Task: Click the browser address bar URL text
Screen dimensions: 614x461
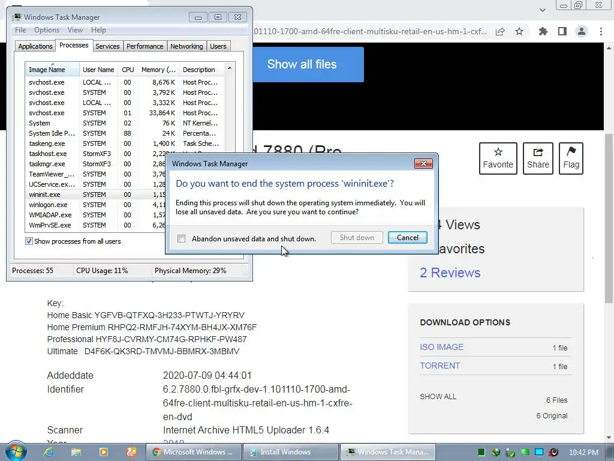Action: pos(370,31)
